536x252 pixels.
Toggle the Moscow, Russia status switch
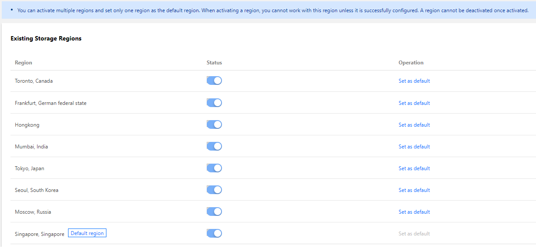point(214,212)
